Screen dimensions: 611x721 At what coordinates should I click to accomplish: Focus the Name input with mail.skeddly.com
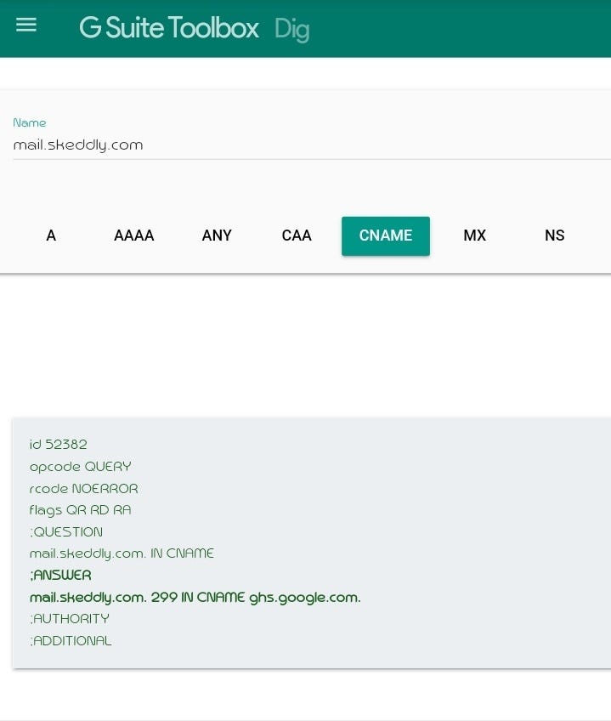[x=312, y=145]
